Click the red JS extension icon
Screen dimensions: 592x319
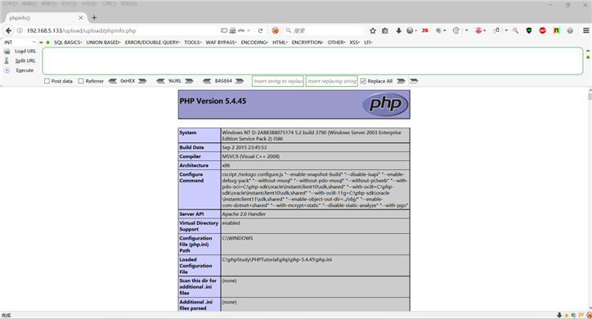tap(424, 30)
